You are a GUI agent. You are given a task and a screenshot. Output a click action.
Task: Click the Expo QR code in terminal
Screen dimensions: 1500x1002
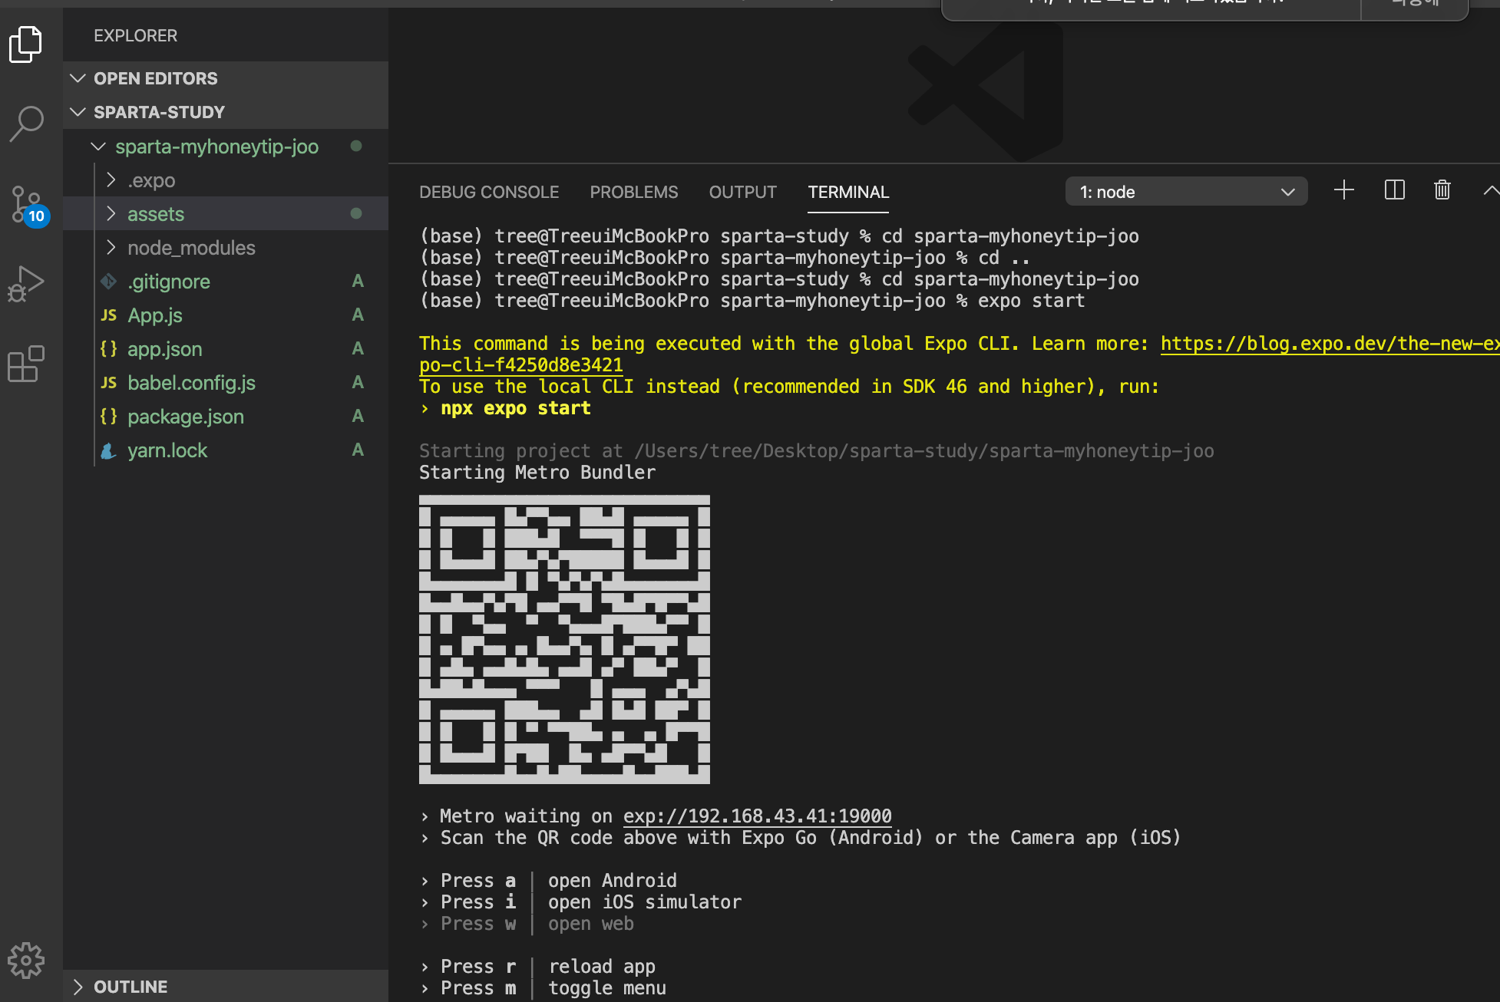coord(564,639)
